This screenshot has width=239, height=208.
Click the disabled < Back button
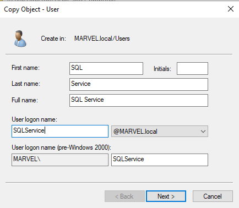pyautogui.click(x=124, y=196)
